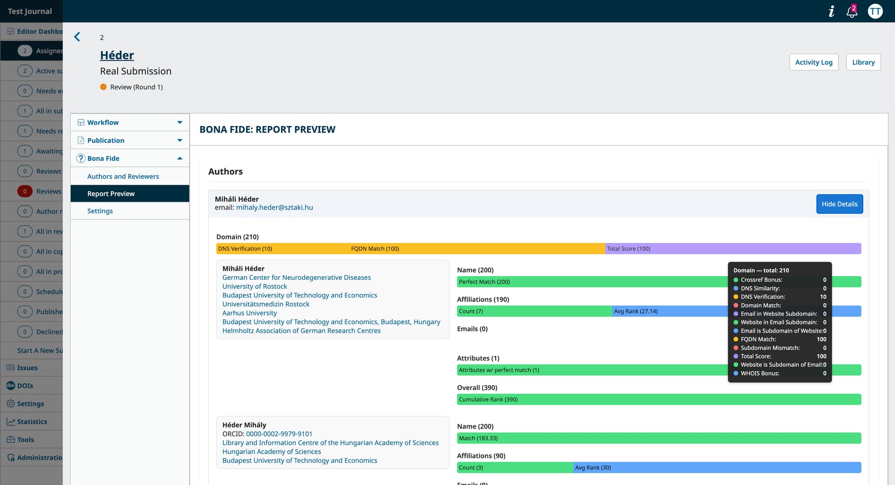Click the DOIs sidebar icon

[x=11, y=386]
